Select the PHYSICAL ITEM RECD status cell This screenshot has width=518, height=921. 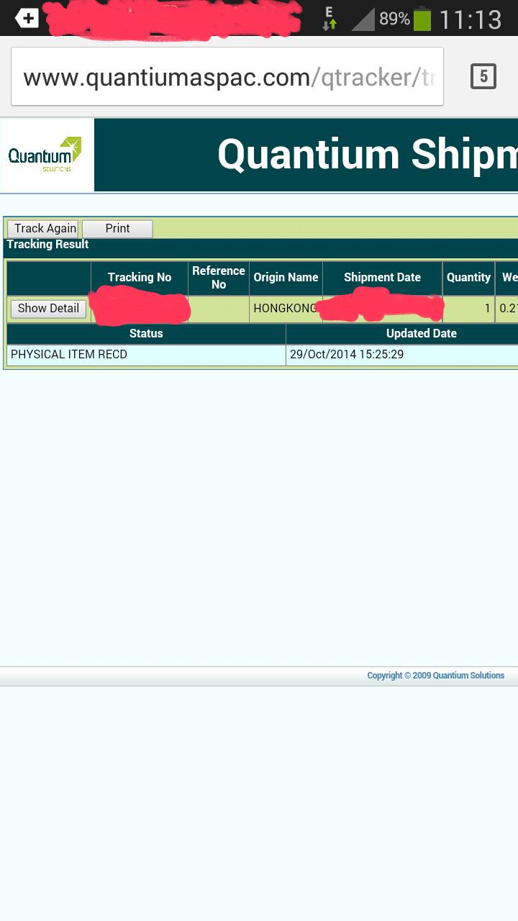point(146,355)
